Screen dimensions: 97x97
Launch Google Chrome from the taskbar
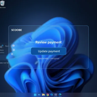[47, 95]
